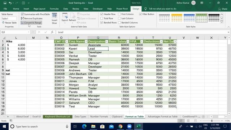
Task: Check Total Row checkbox
Action: pyautogui.click(x=102, y=18)
